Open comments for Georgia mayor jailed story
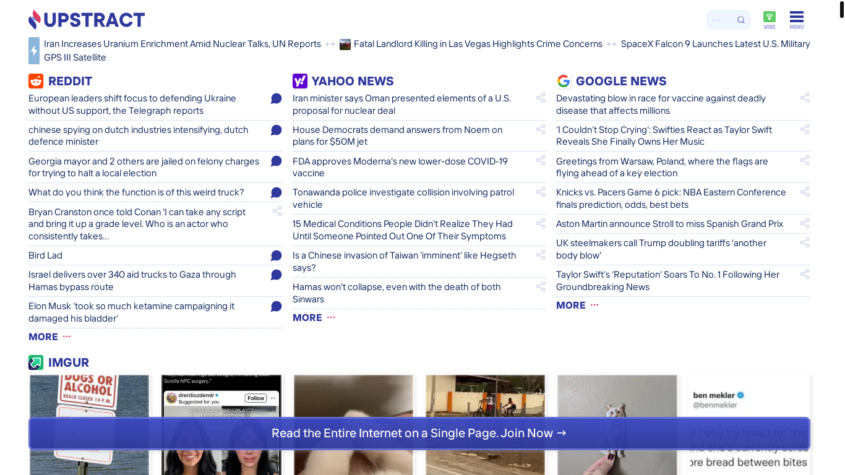Viewport: 845px width, 475px height. (x=277, y=161)
